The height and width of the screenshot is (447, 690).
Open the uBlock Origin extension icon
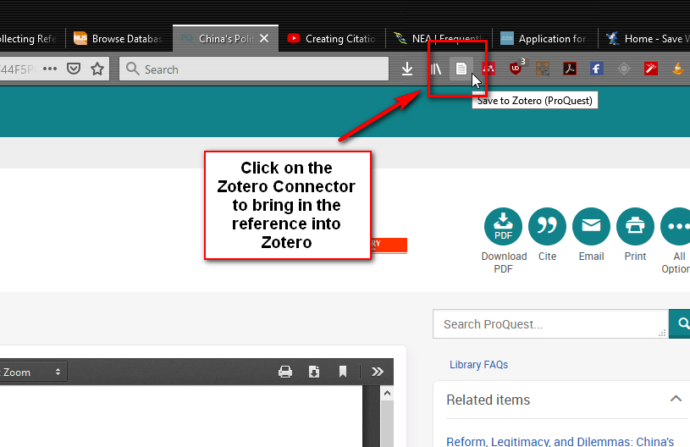point(516,69)
